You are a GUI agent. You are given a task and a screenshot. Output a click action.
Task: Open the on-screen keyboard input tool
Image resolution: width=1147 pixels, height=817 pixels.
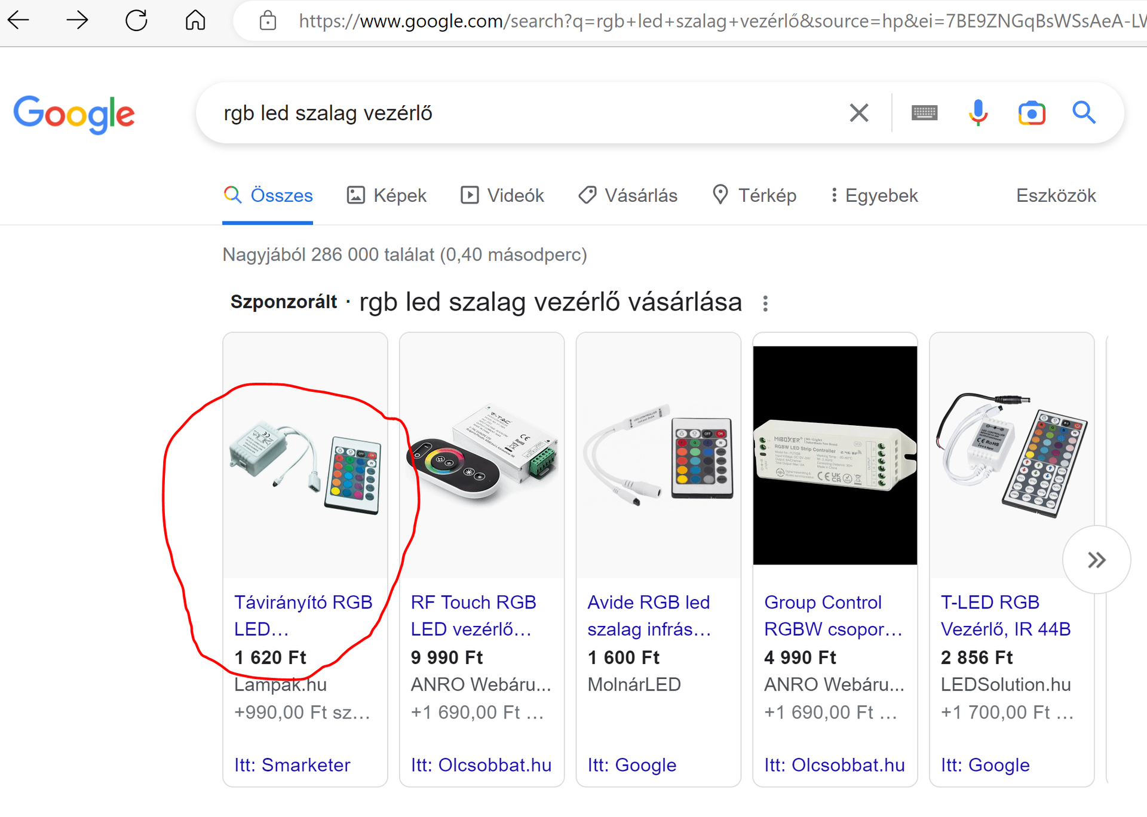click(x=924, y=113)
